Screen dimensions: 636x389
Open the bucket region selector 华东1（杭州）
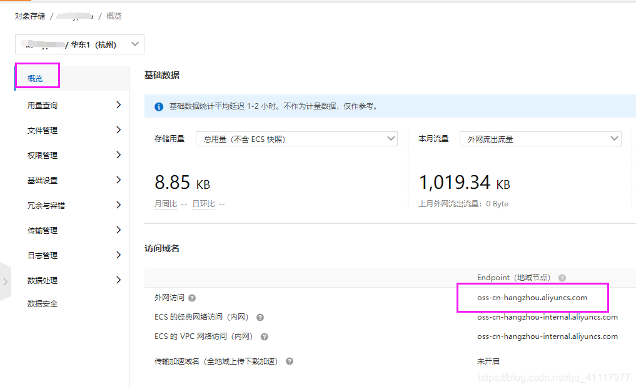(79, 44)
